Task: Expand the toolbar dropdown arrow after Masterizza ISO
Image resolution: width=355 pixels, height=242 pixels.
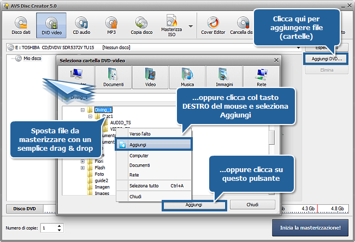Action: tap(191, 26)
